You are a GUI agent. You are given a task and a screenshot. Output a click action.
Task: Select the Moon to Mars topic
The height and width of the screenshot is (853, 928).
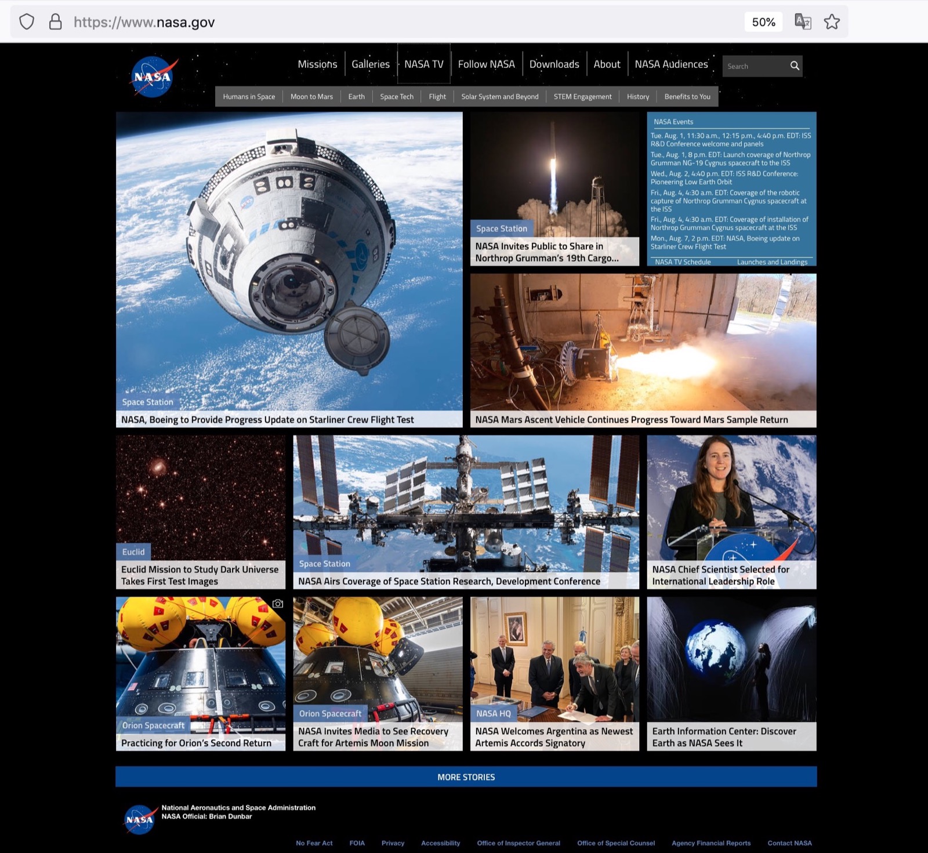312,97
